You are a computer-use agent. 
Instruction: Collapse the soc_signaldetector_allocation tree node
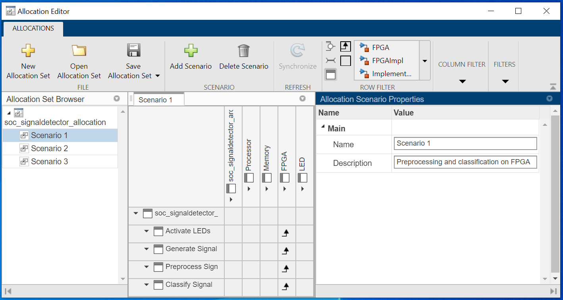click(x=9, y=113)
